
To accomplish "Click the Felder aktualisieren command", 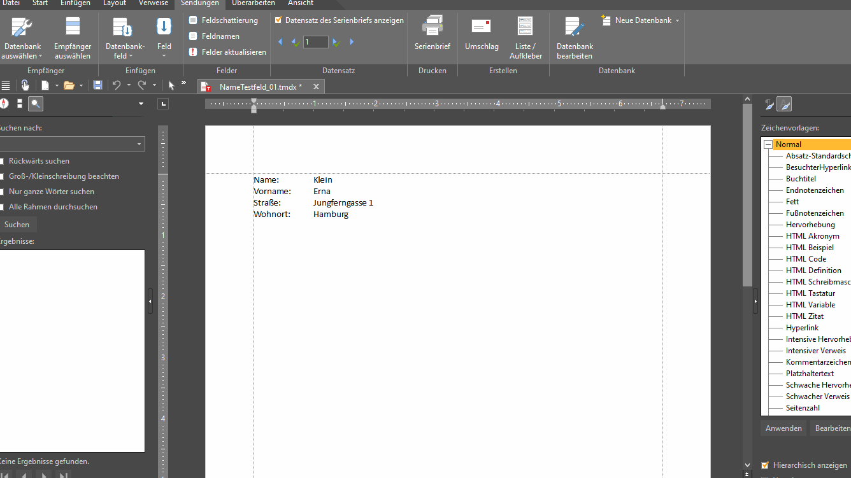I will 228,52.
